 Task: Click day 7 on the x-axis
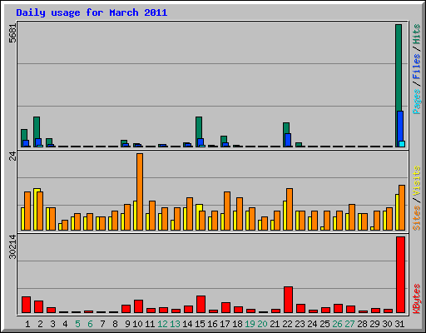[102, 324]
